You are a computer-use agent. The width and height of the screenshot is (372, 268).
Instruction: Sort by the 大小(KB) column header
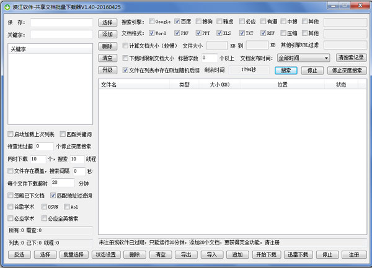click(x=219, y=85)
